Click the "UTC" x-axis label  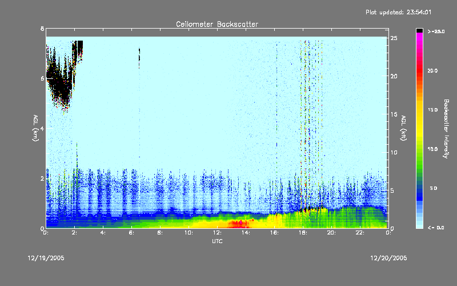click(x=217, y=241)
